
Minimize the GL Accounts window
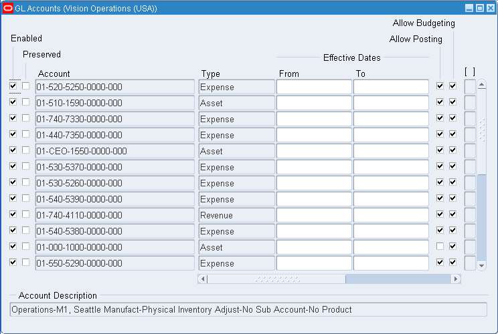pos(469,8)
